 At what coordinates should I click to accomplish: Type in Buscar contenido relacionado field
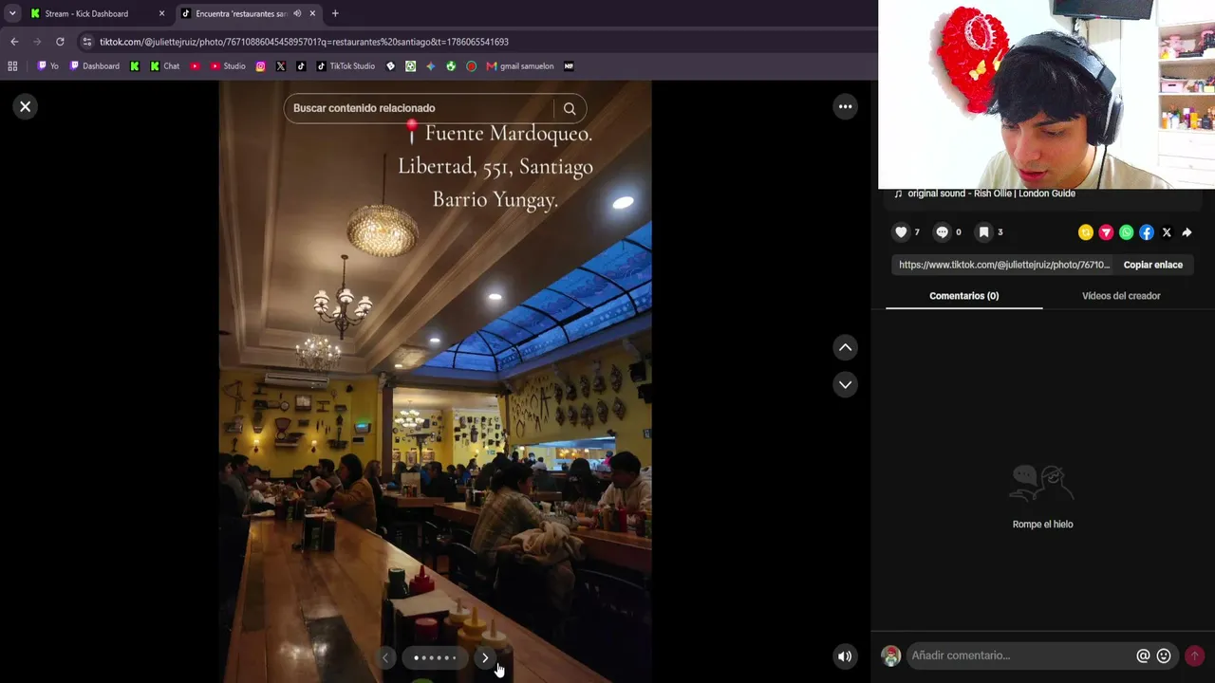pos(421,108)
